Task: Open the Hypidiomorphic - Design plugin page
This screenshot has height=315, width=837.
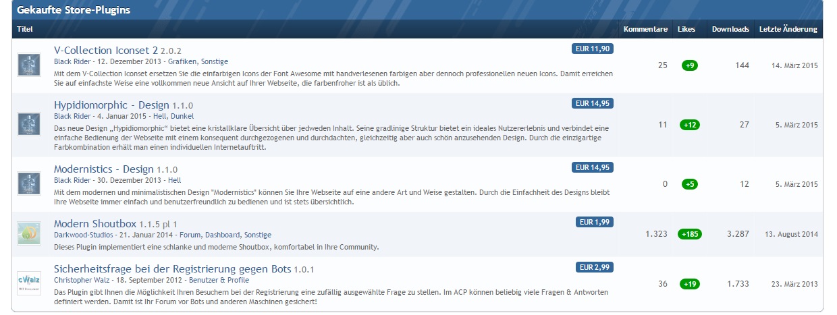Action: [x=111, y=105]
